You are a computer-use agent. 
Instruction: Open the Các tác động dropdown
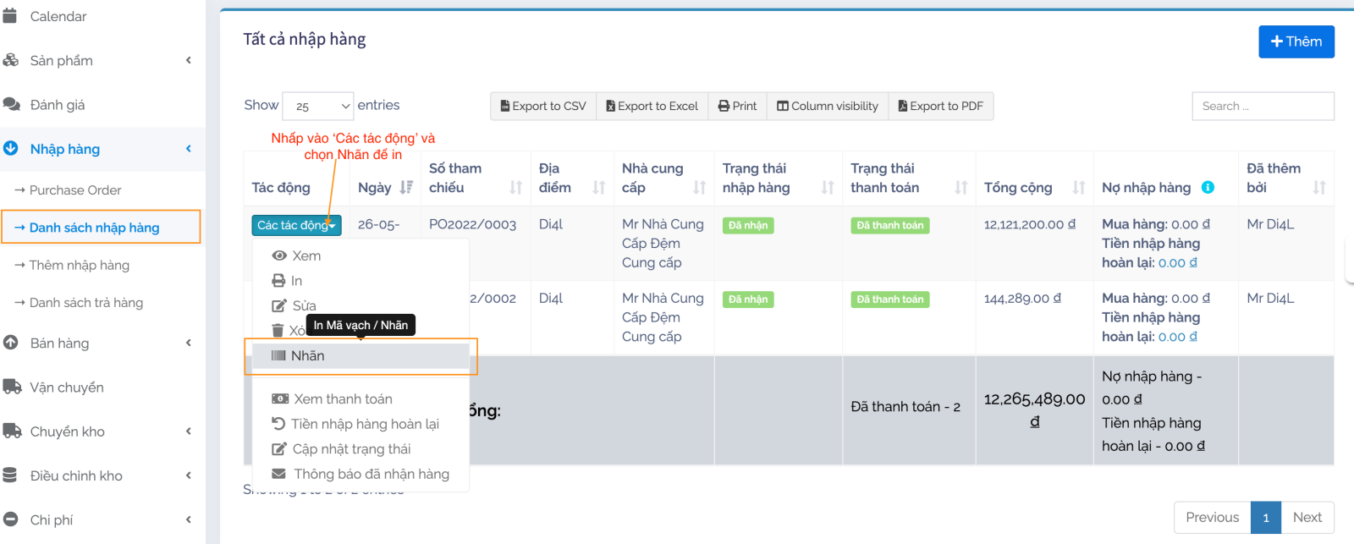(296, 225)
